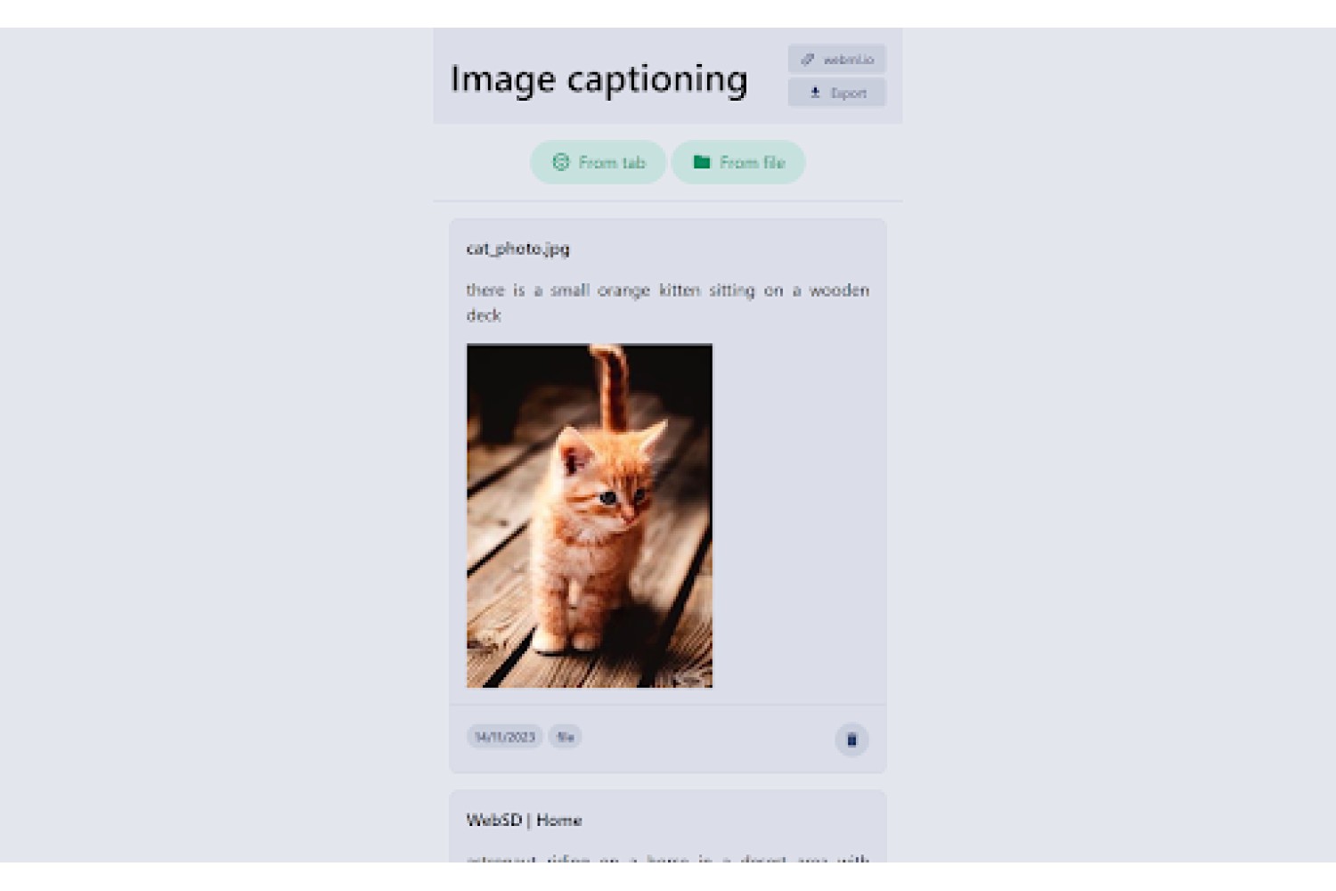This screenshot has width=1336, height=891.
Task: Open the webml.io link
Action: 836,60
